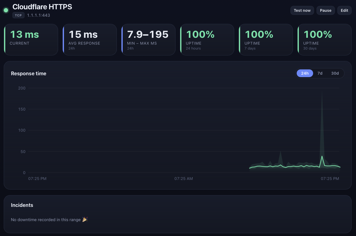Click the Test now button

pos(302,11)
